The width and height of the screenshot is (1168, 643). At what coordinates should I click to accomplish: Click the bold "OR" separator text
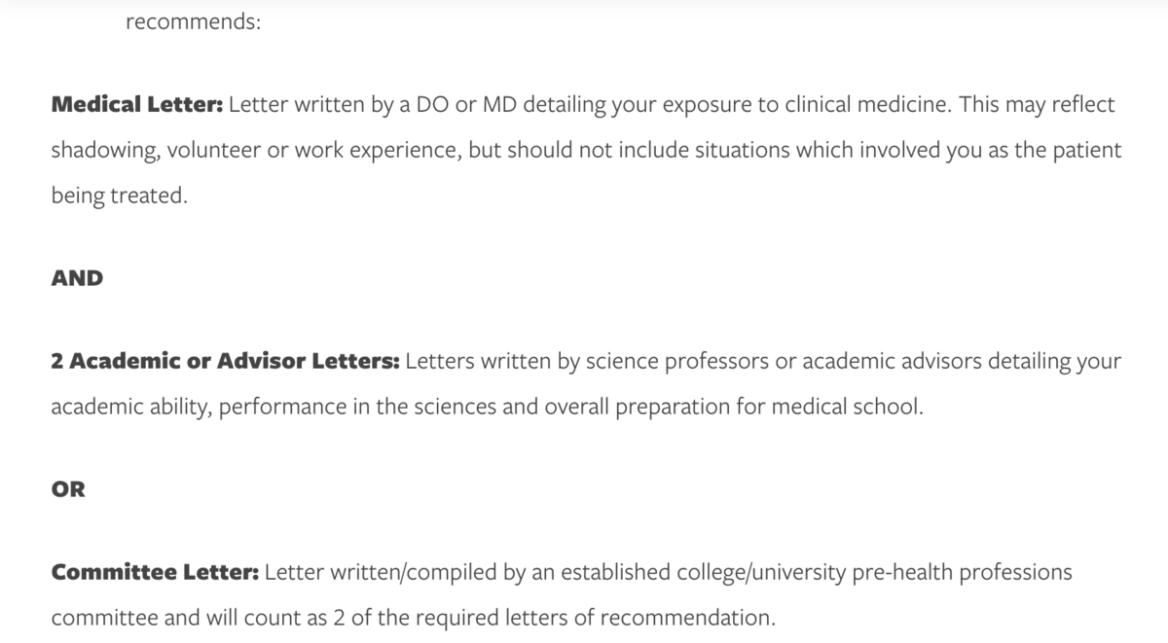68,489
